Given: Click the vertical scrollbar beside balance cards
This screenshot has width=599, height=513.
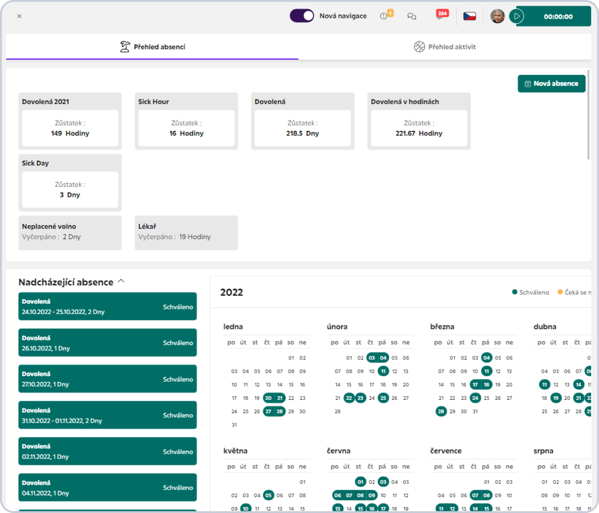Looking at the screenshot, I should click(x=588, y=115).
